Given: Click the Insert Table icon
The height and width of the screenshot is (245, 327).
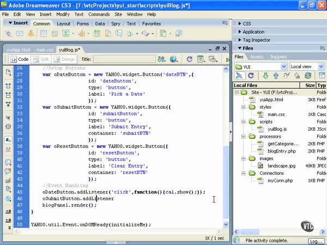Looking at the screenshot, I should pyautogui.click(x=44, y=34).
